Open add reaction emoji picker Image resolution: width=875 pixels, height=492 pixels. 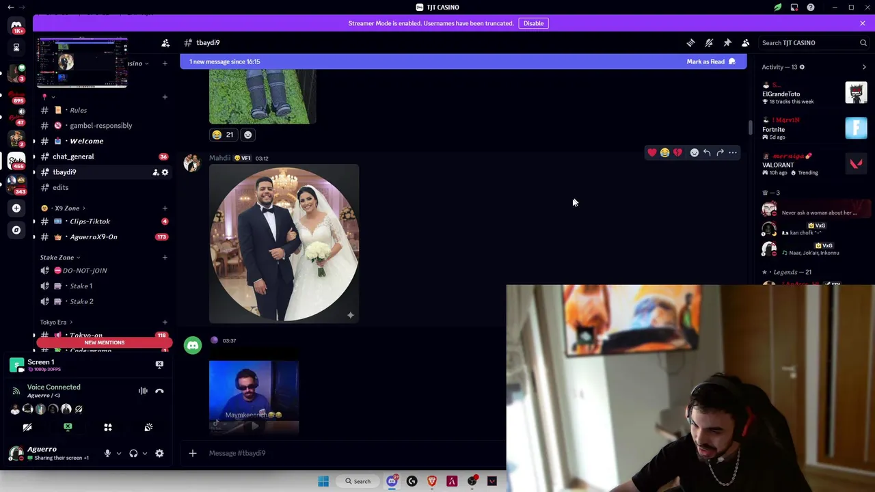click(694, 152)
